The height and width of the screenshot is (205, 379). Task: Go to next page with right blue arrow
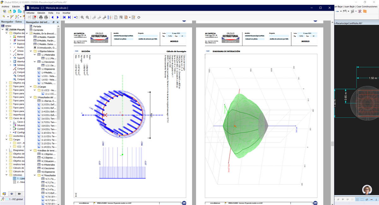58,17
